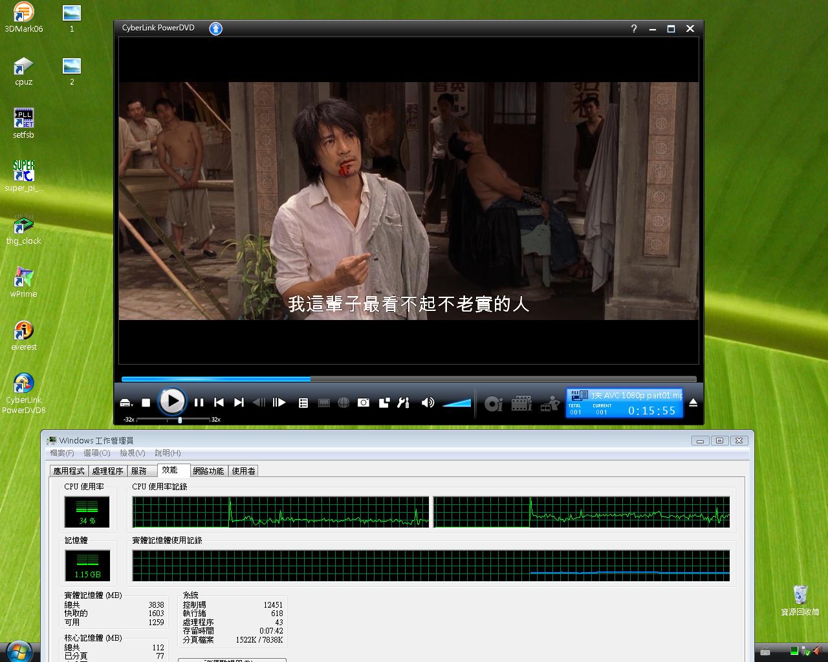Screen dimensions: 828x662
Task: Skip to the next chapter
Action: coord(239,402)
